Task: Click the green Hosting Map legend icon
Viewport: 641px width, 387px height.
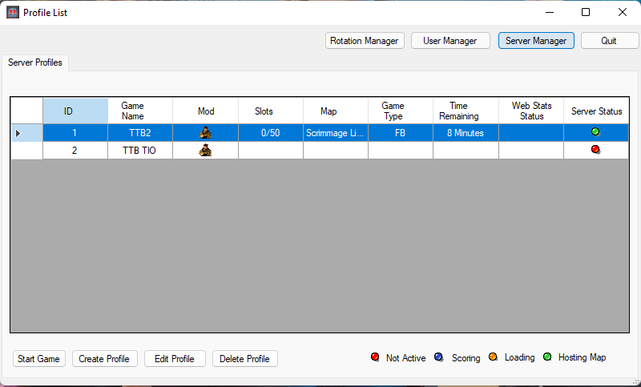Action: click(547, 357)
